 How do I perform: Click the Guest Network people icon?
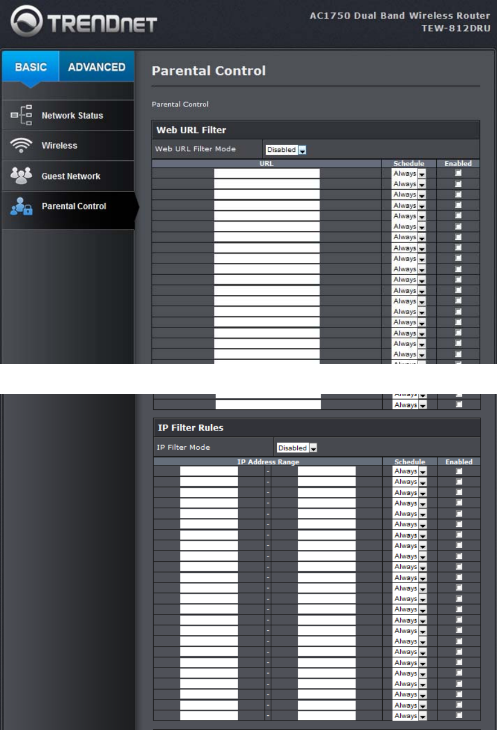pos(20,176)
